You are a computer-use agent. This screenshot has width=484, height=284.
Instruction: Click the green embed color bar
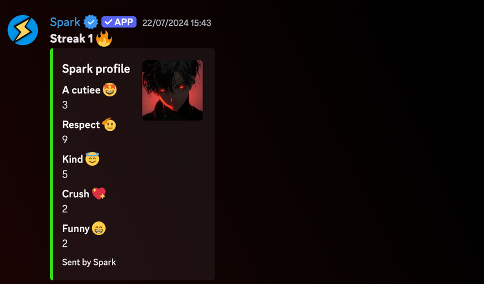point(51,164)
